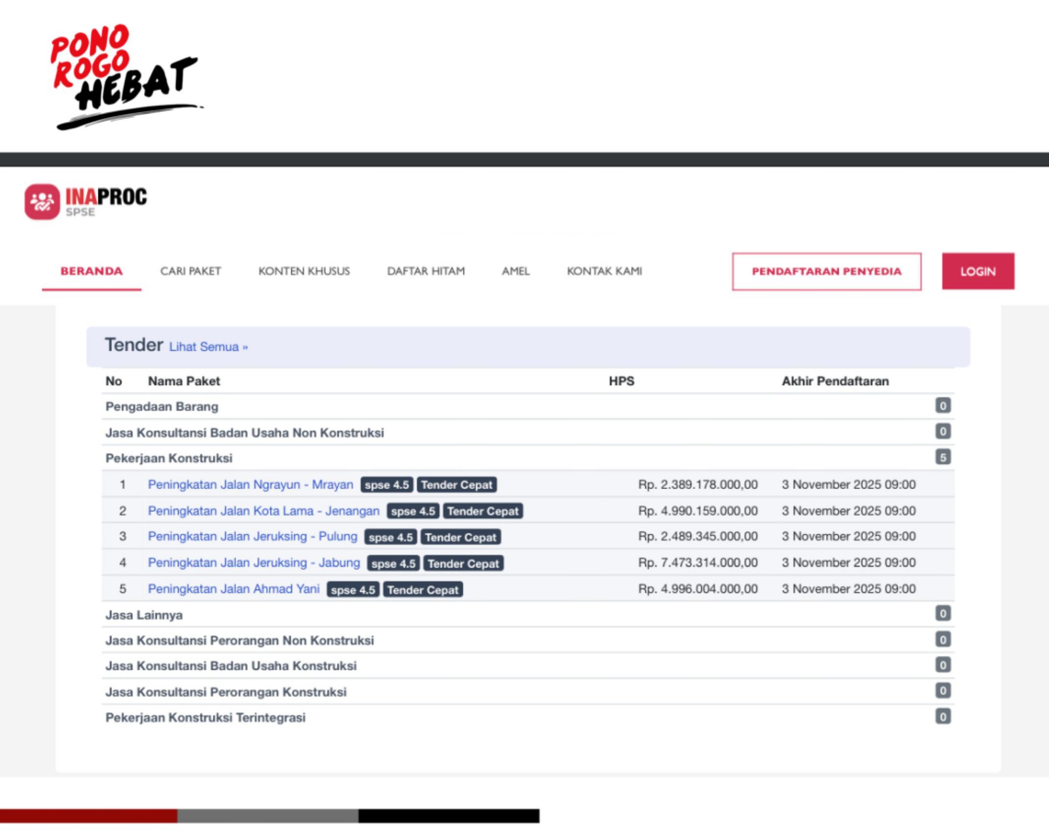Click the Pekerjaan Konstruksi count badge

942,457
